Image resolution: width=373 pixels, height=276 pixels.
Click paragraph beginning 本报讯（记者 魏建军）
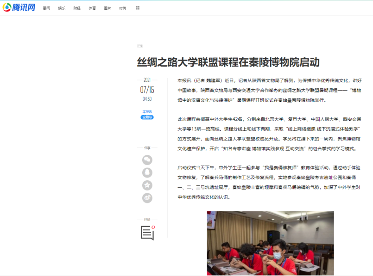pyautogui.click(x=269, y=90)
